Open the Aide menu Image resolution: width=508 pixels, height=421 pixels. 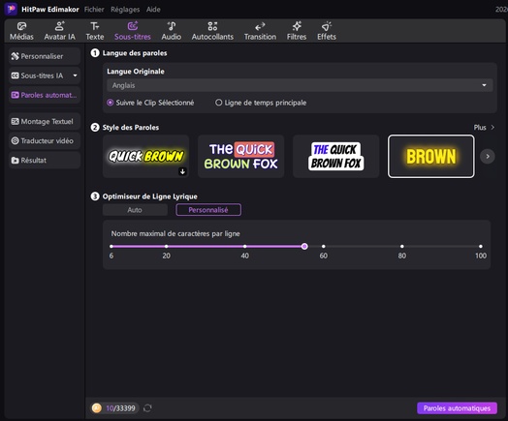153,10
